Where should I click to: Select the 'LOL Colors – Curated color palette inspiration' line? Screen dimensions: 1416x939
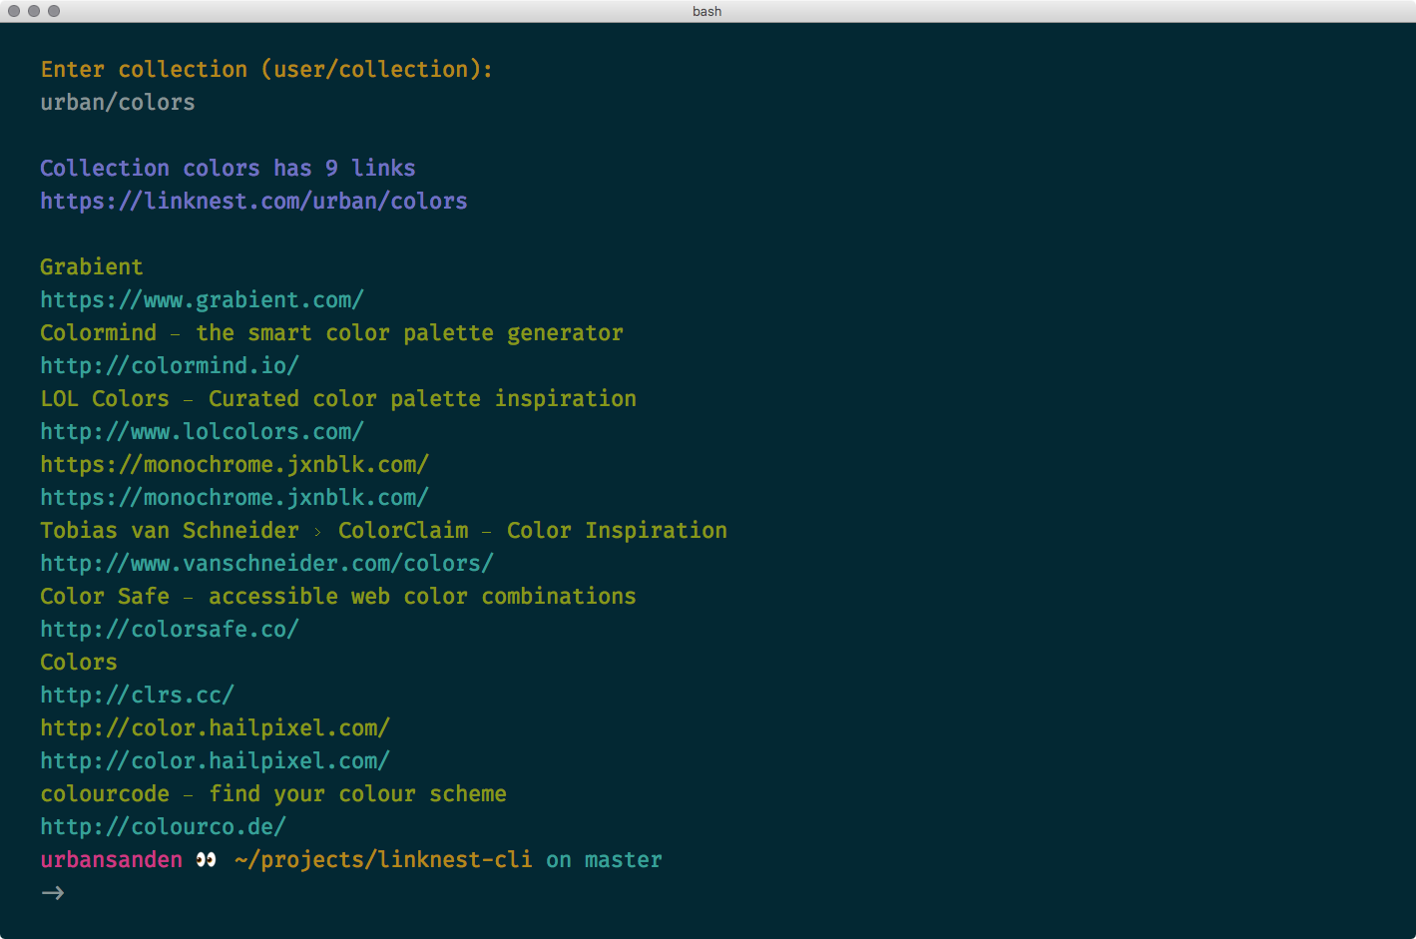pyautogui.click(x=338, y=398)
